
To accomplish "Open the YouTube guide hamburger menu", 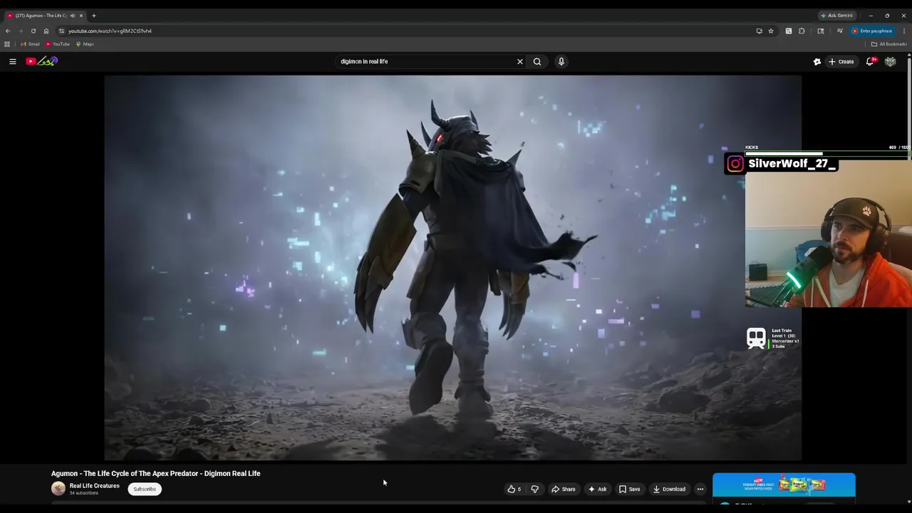I will (12, 61).
